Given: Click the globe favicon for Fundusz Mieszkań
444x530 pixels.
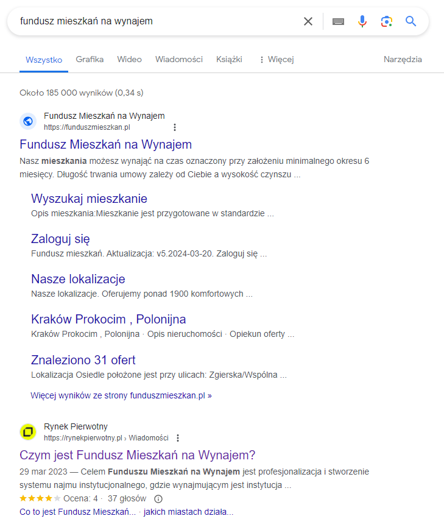Looking at the screenshot, I should pos(28,121).
